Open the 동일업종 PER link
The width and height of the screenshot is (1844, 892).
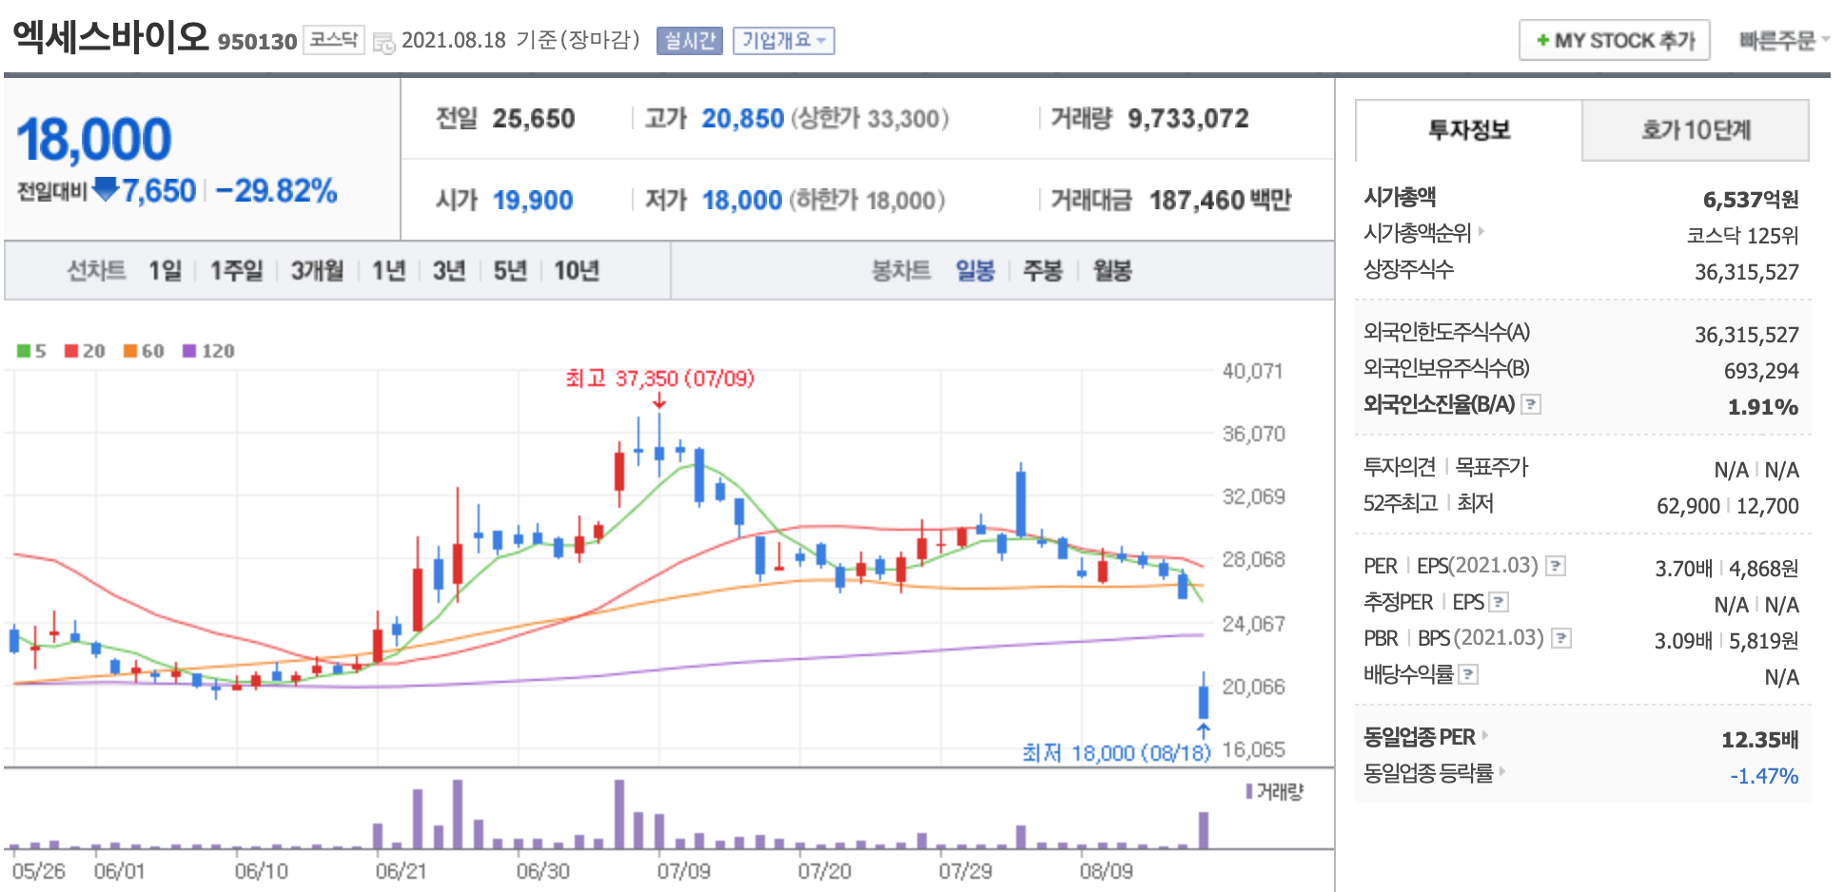(1425, 737)
